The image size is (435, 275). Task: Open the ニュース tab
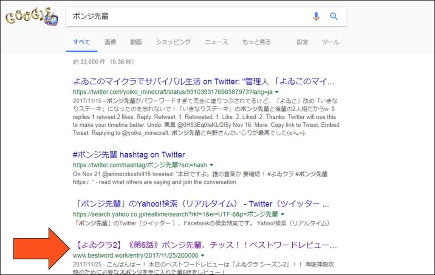tap(216, 42)
